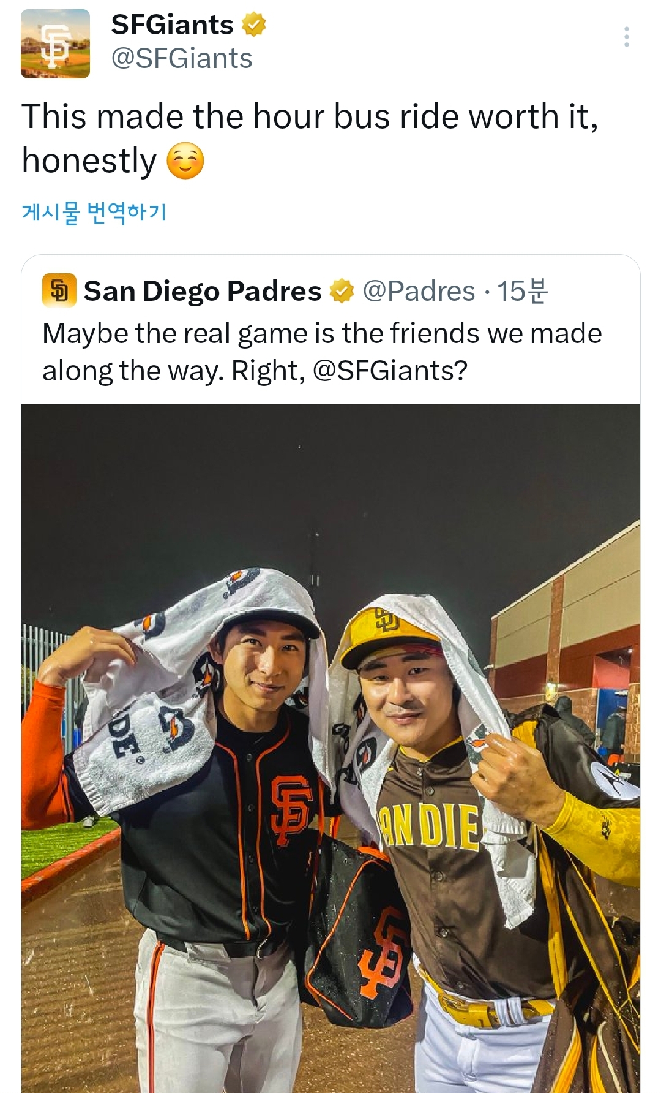This screenshot has width=661, height=1093.
Task: Open the SFGiants display name at top
Action: [172, 25]
